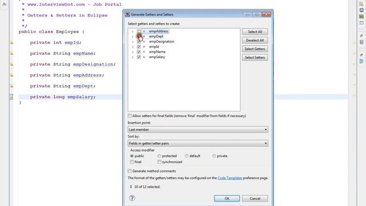Screen dimensions: 366x206
Task: Click the green icon in right sidebar
Action: (x=361, y=17)
